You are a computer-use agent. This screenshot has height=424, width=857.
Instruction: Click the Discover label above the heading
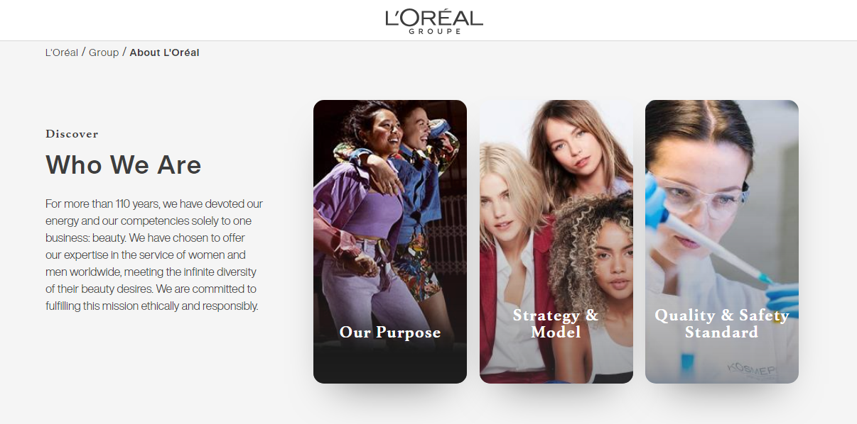pyautogui.click(x=72, y=134)
